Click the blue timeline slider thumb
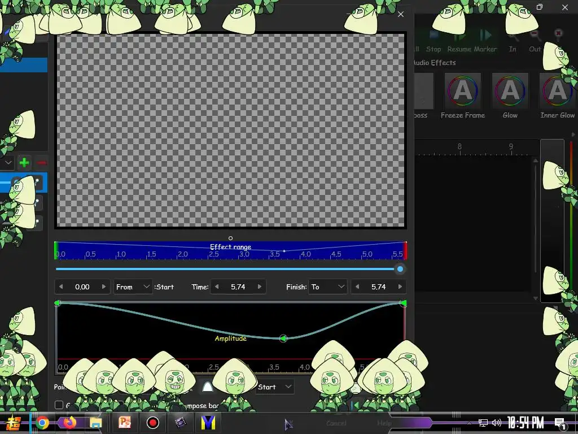 click(400, 269)
